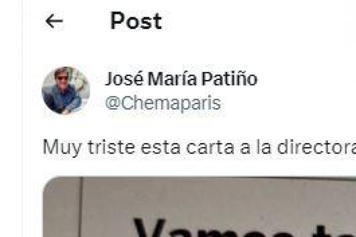
Task: Click the '@' symbol of the Chemaparis username
Action: click(113, 104)
